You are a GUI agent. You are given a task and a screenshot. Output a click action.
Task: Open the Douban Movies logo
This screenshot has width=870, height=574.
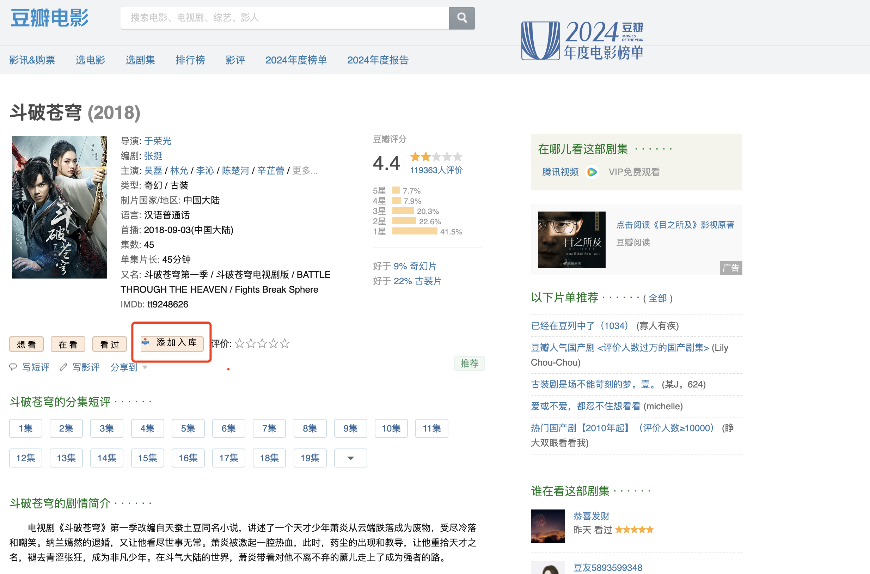[x=49, y=18]
